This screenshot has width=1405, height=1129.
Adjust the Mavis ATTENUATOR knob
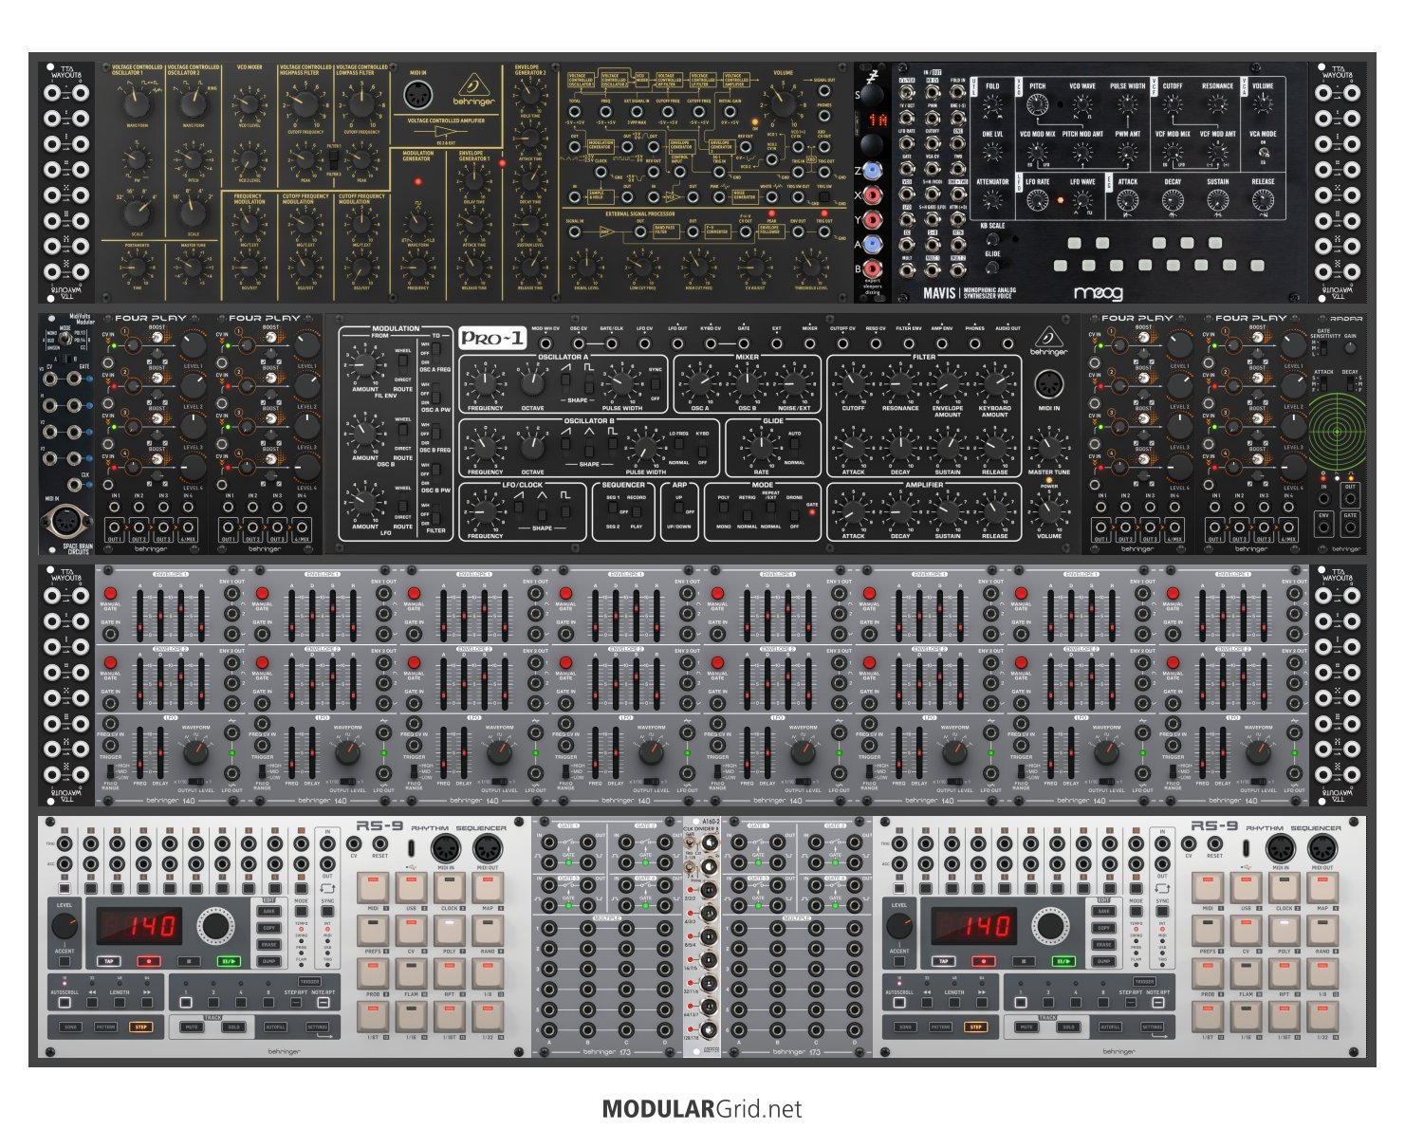(992, 200)
